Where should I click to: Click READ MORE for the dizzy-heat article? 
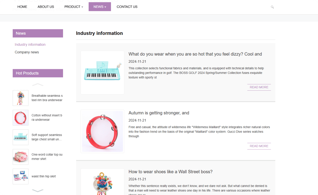[259, 87]
